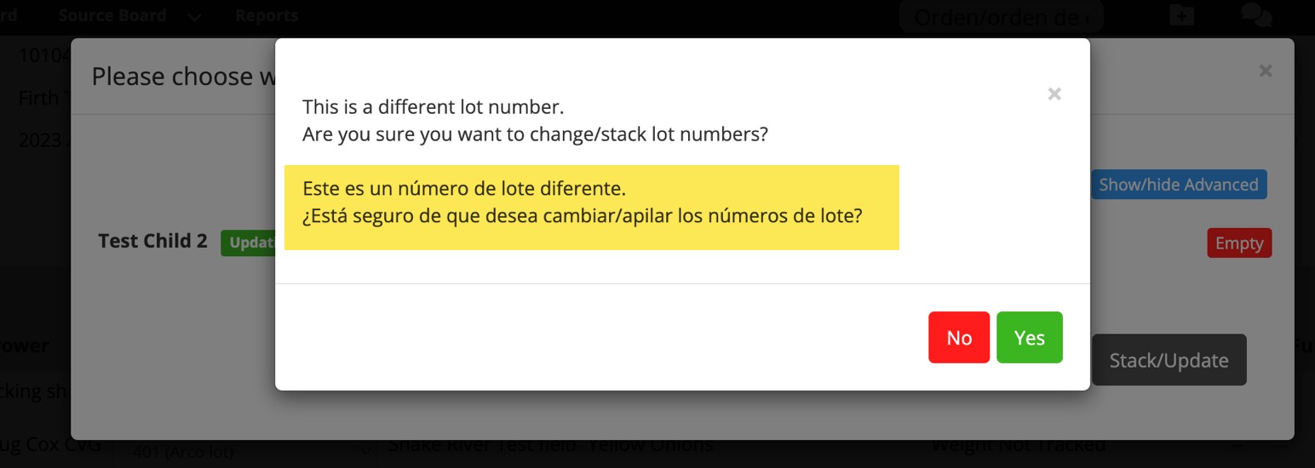Screen dimensions: 1315x468
Task: Click the green Update badge near Test Child 2
Action: click(248, 243)
